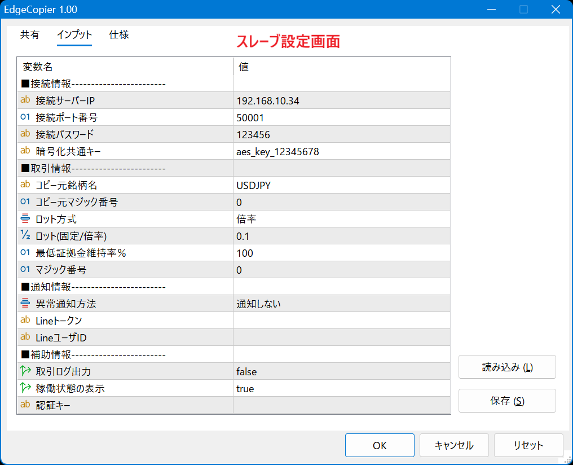573x465 pixels.
Task: Select the ■取引情報 section row
Action: 233,168
